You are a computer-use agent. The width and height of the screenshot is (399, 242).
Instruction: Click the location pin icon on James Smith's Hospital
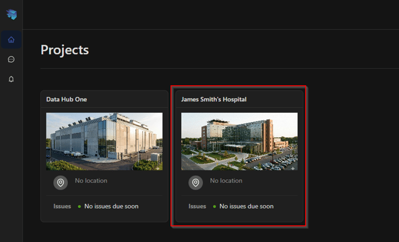click(195, 182)
